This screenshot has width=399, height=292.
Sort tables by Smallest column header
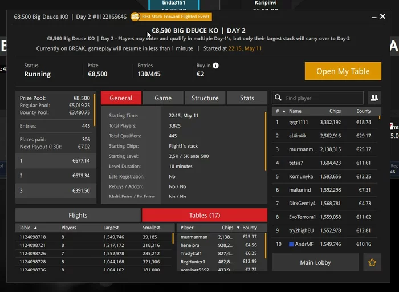[x=151, y=228]
